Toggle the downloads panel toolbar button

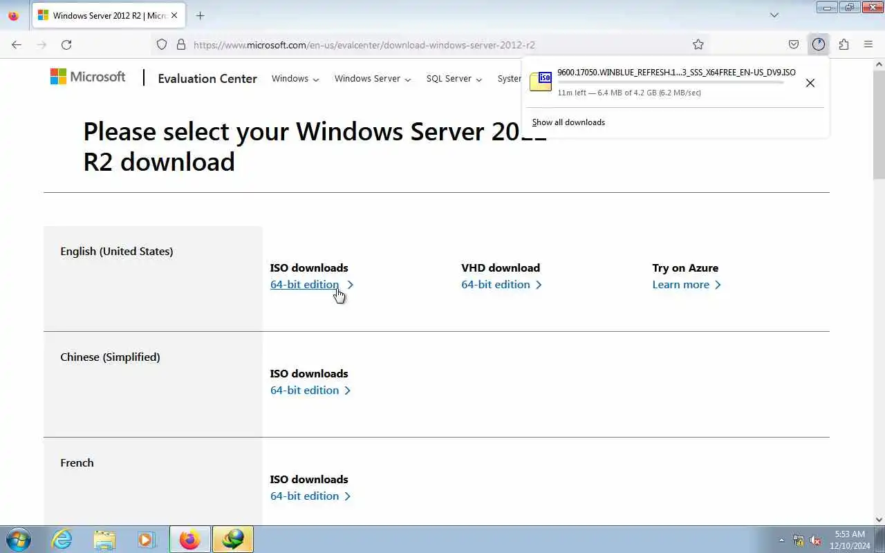pos(819,44)
